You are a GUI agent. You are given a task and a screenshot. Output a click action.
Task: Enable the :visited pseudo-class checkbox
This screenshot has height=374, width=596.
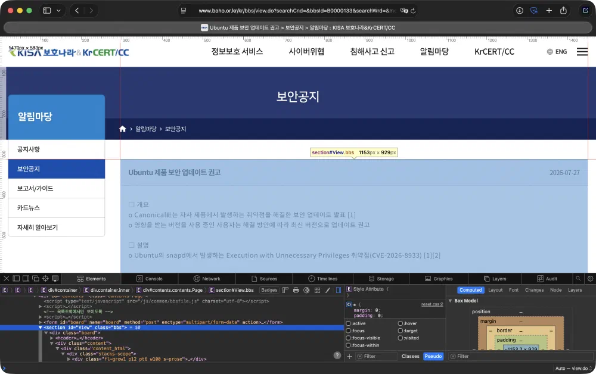click(401, 338)
